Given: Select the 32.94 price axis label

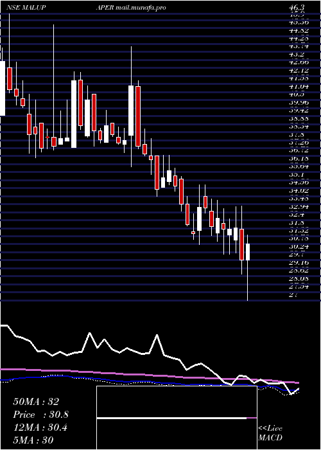Looking at the screenshot, I should 299,206.
